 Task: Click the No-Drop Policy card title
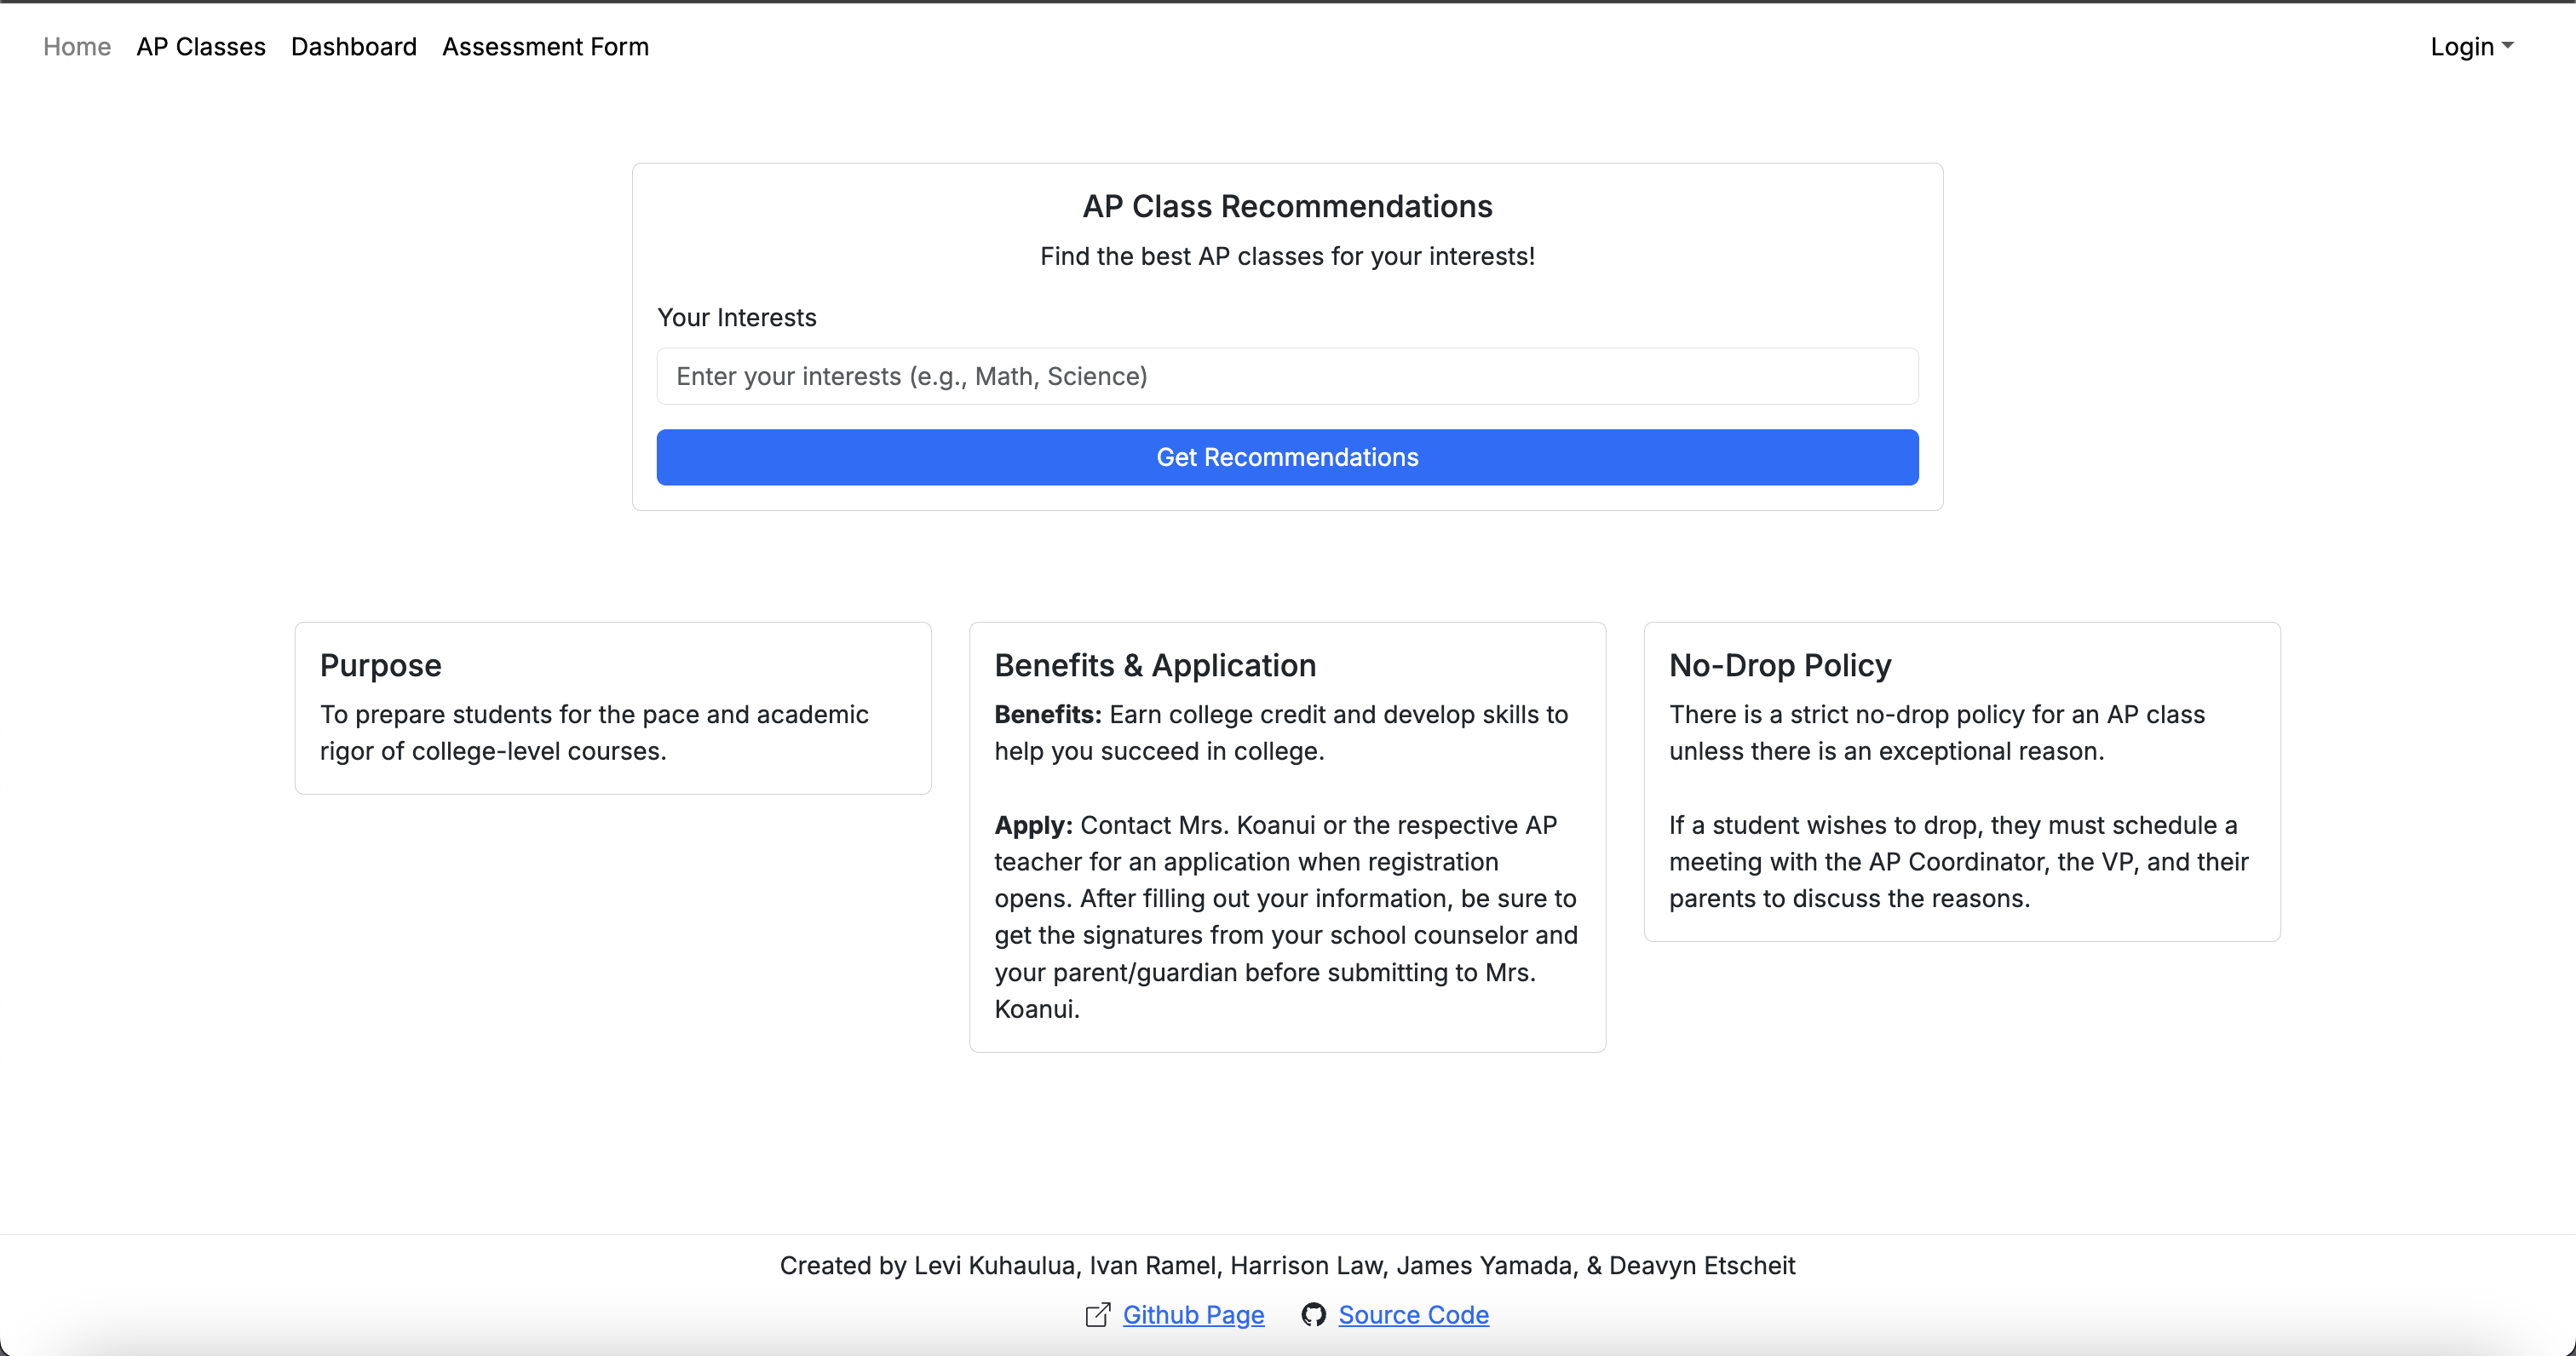[1780, 666]
